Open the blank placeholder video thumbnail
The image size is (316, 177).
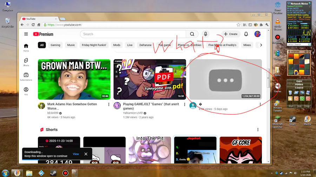coord(225,79)
